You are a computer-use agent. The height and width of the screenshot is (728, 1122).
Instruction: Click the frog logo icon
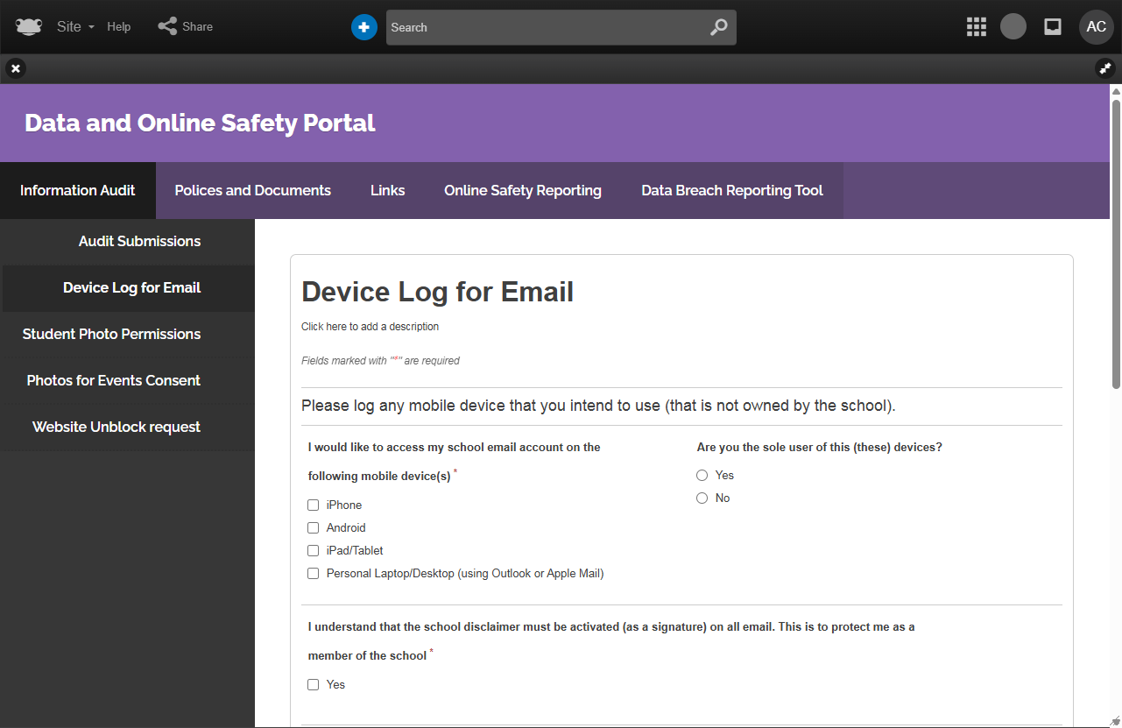pyautogui.click(x=29, y=27)
